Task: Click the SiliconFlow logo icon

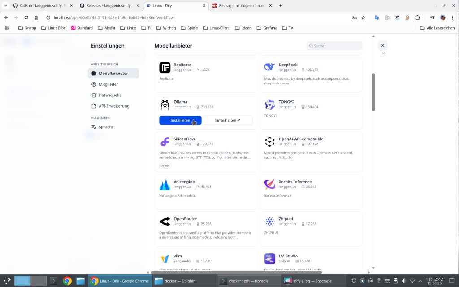Action: pyautogui.click(x=165, y=142)
